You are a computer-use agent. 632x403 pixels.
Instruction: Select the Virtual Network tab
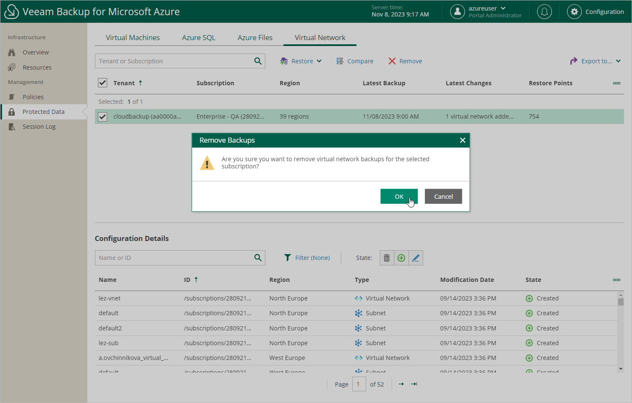[320, 38]
